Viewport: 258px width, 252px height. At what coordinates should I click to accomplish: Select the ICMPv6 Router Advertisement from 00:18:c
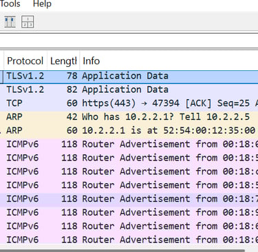coord(129,171)
